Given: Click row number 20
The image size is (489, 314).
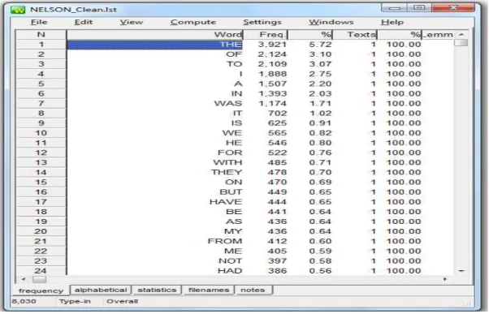Looking at the screenshot, I should [41, 231].
